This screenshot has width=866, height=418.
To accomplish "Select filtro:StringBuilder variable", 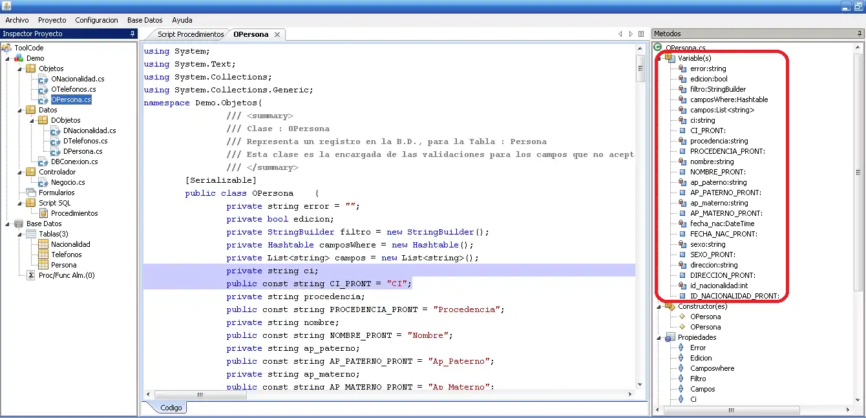I will 718,89.
